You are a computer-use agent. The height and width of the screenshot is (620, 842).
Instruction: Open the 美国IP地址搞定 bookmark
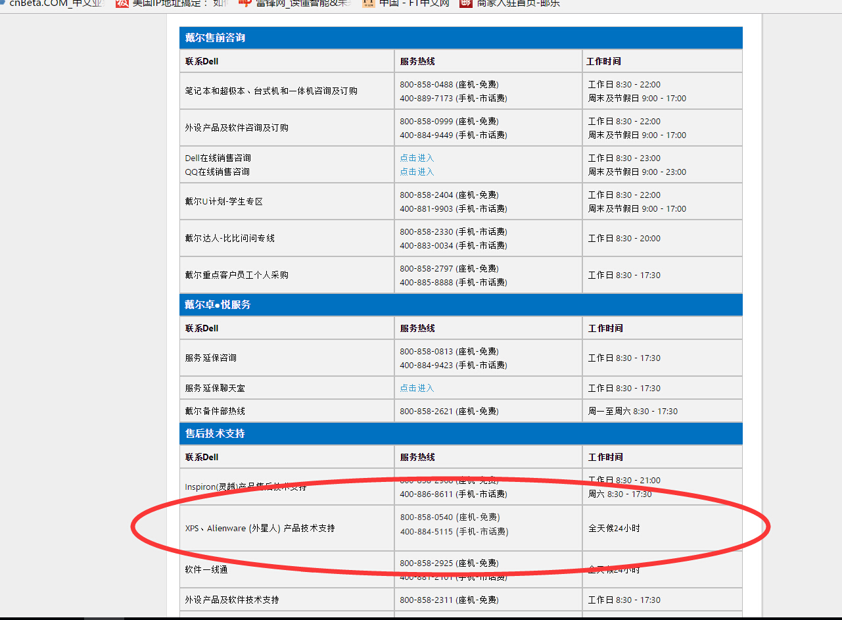pos(171,3)
